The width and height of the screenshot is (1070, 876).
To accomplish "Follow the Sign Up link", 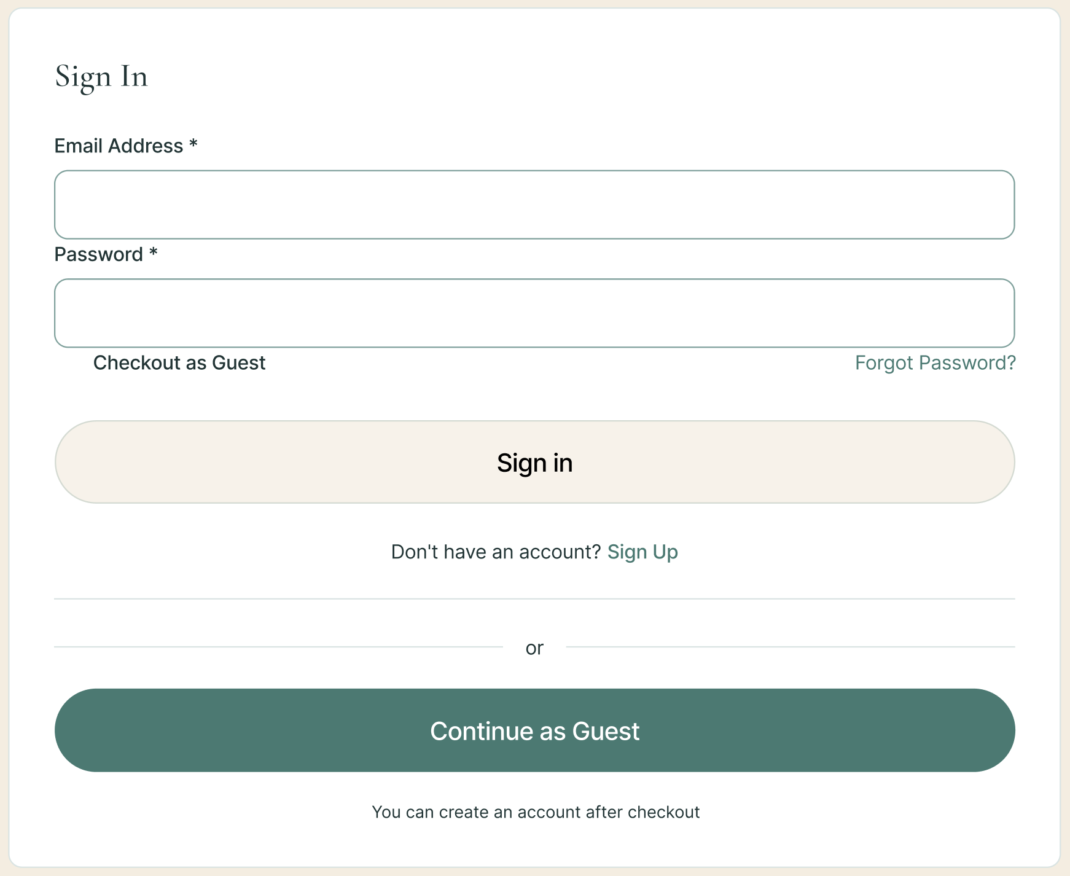I will tap(642, 552).
